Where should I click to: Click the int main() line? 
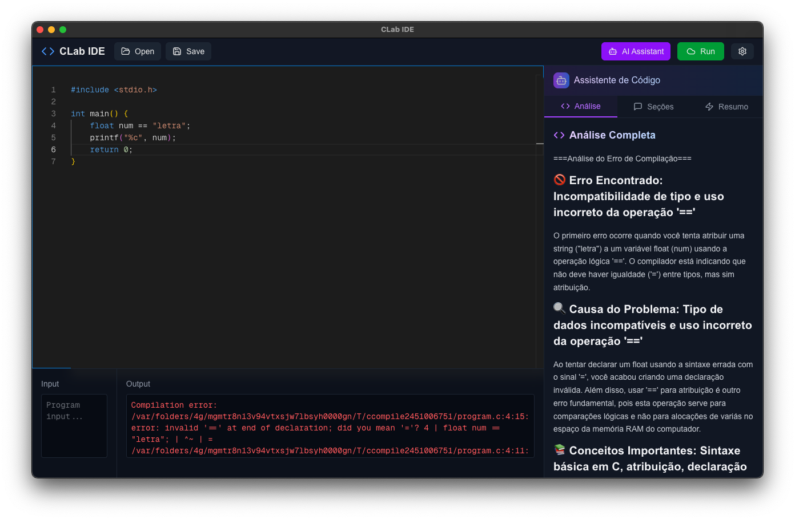[99, 113]
